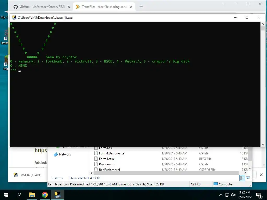Click the Network icon in Explorer sidebar

(56, 154)
